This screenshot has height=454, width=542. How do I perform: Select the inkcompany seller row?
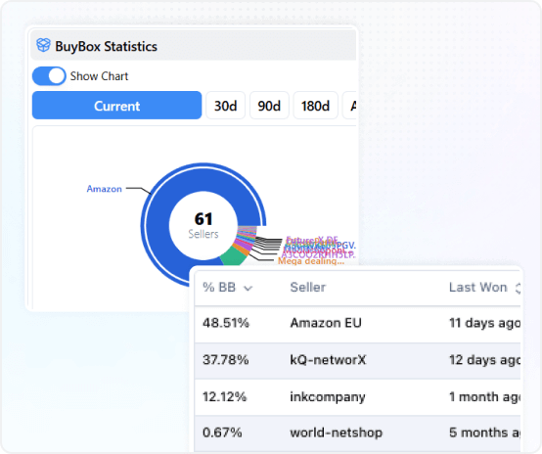coord(357,397)
